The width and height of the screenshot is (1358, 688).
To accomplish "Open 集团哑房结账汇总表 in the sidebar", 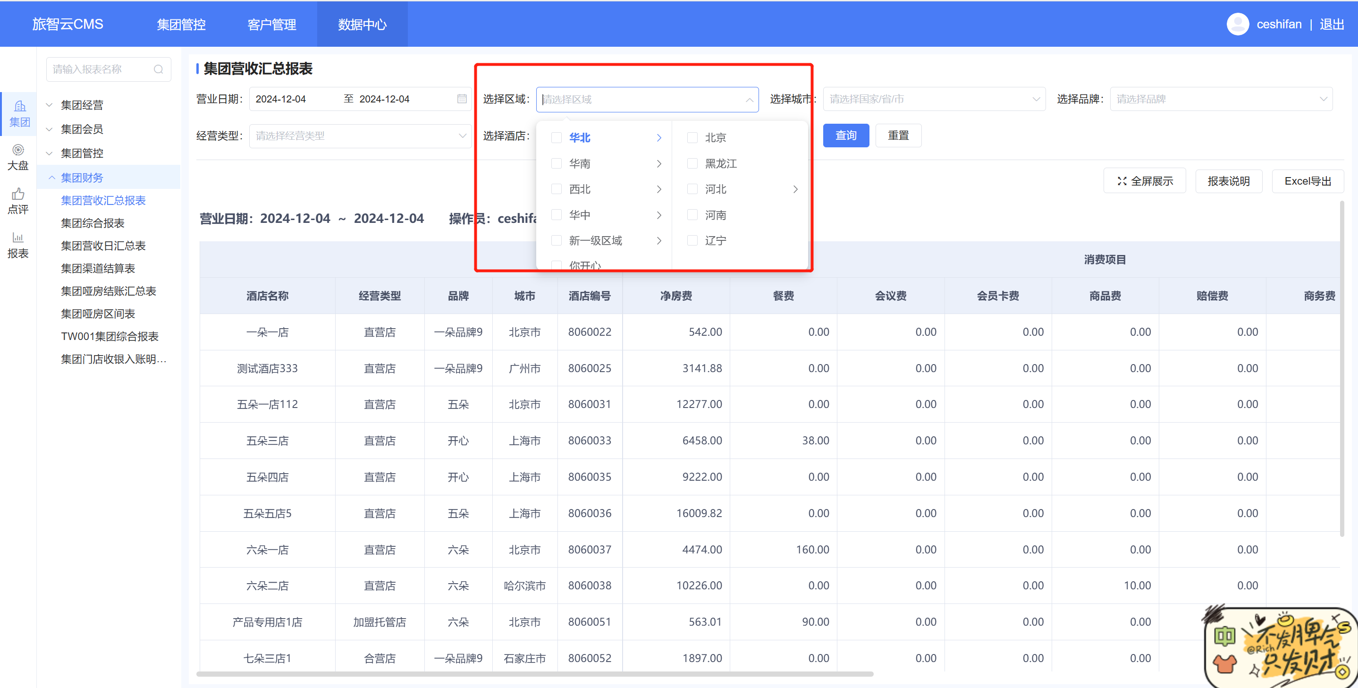I will (x=109, y=291).
